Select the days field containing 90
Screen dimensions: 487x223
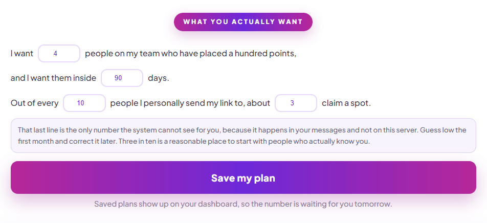[122, 78]
